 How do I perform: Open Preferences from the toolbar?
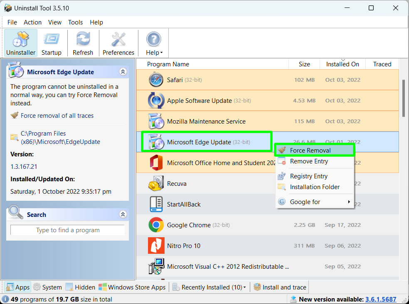(x=118, y=43)
